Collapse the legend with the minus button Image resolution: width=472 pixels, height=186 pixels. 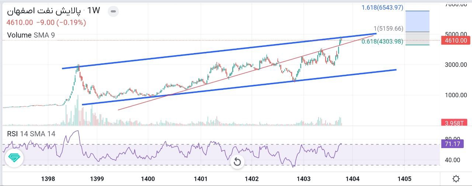[x=113, y=11]
